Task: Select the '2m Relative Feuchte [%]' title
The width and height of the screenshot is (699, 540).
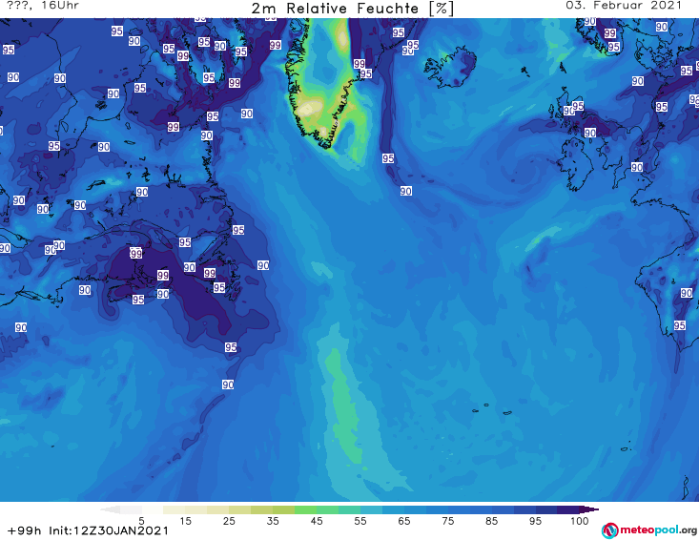Action: (x=352, y=9)
